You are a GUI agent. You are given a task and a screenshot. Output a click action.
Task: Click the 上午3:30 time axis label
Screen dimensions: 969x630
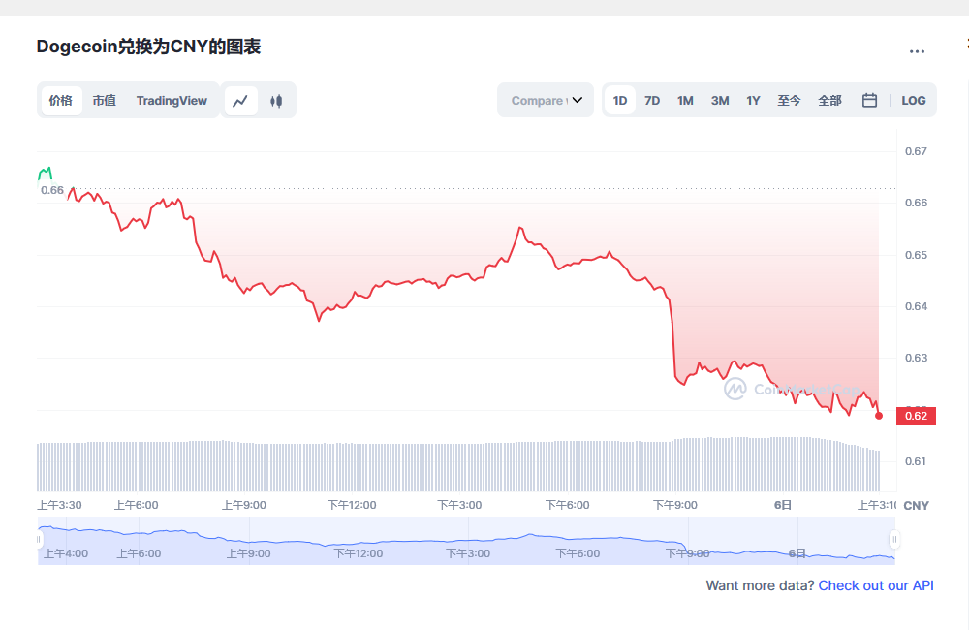59,505
